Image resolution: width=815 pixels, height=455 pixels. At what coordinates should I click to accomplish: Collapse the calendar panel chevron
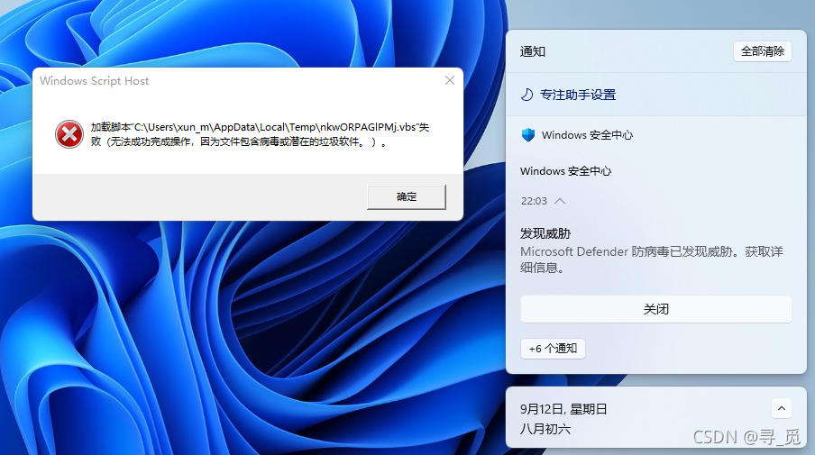tap(782, 408)
